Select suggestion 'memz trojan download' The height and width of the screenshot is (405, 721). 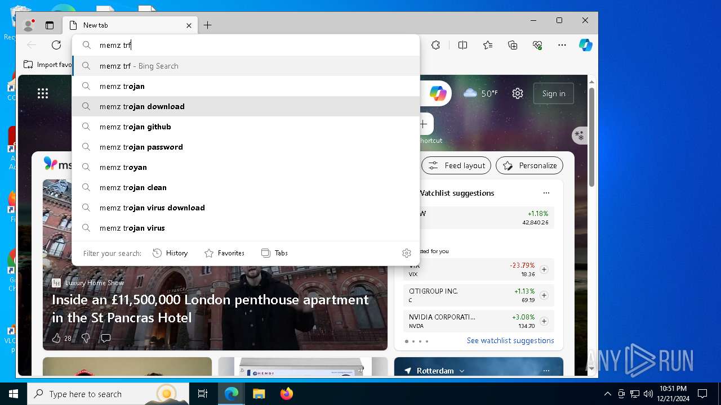pyautogui.click(x=246, y=106)
